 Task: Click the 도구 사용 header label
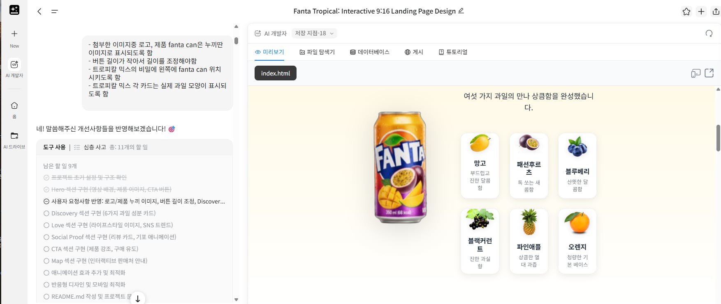tap(54, 147)
